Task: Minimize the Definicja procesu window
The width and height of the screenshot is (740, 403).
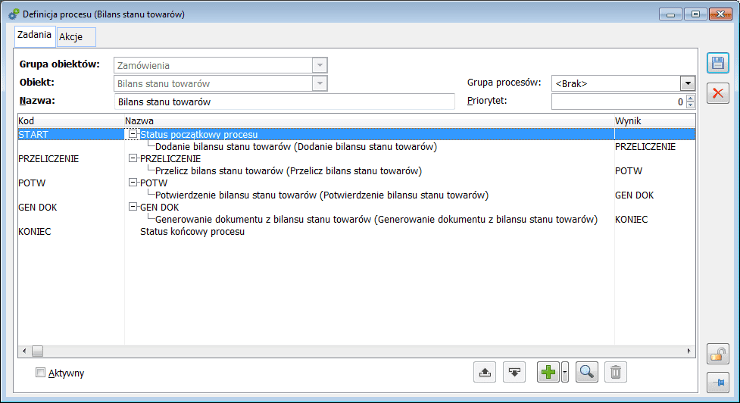Action: (670, 14)
